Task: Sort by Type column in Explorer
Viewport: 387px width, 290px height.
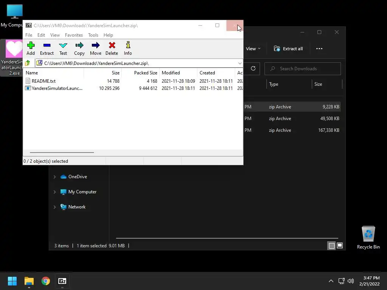Action: pos(289,84)
